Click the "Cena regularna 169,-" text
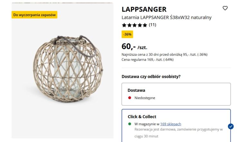Viewport: 244px width, 142px height. [148, 59]
